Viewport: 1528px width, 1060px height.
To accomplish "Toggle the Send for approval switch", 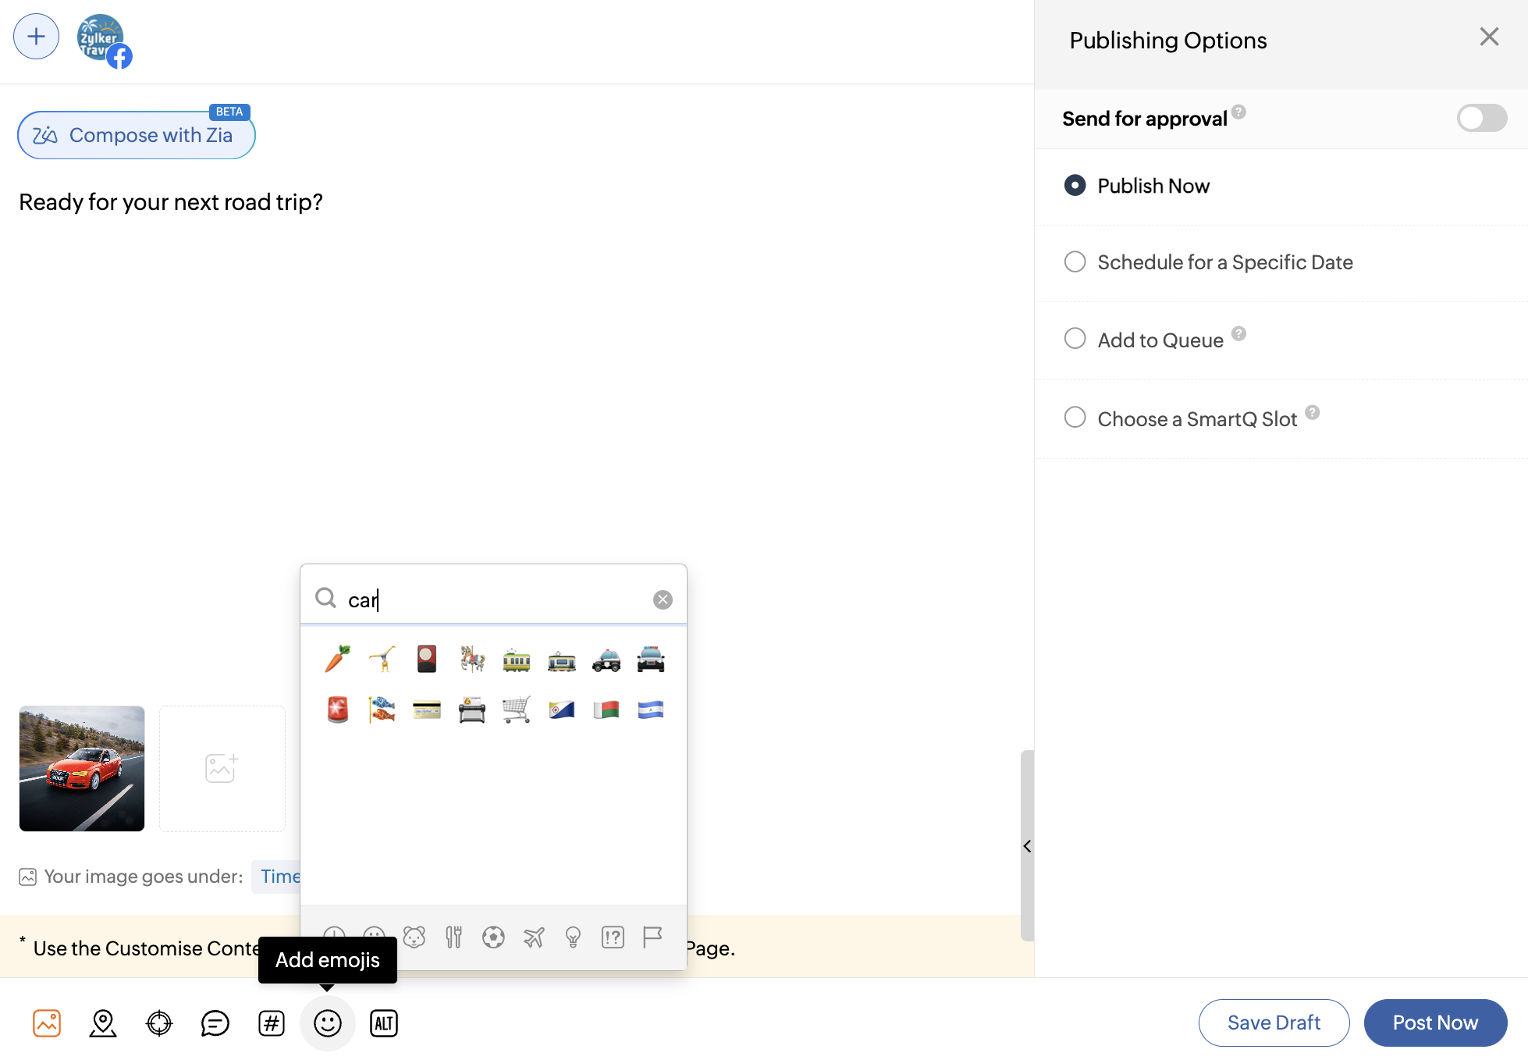I will (x=1481, y=118).
